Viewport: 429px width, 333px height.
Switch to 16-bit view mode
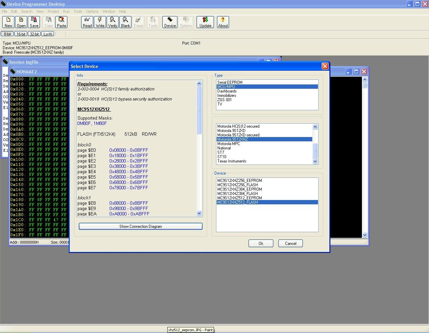(21, 34)
